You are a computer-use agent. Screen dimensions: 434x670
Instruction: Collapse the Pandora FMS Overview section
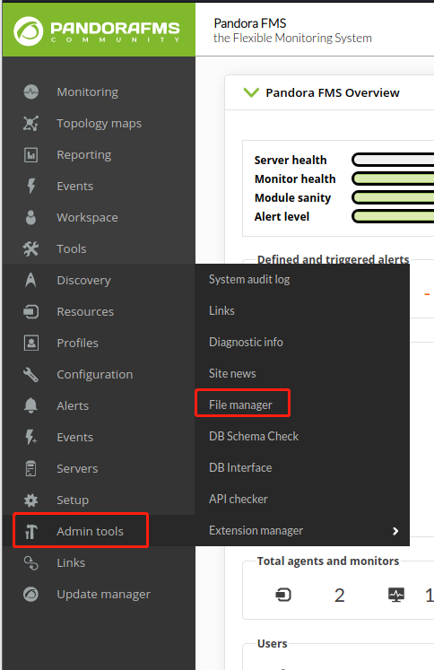click(251, 92)
